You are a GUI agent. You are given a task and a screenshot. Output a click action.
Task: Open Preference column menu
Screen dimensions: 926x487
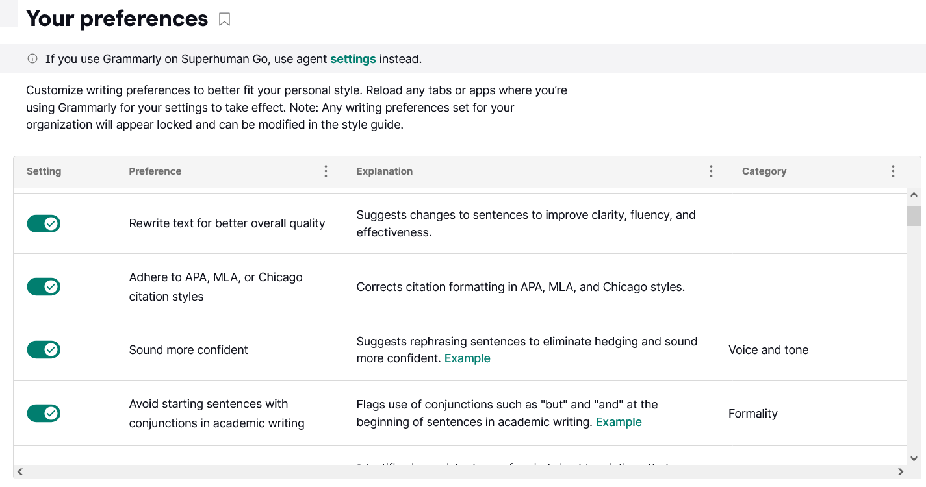point(326,171)
